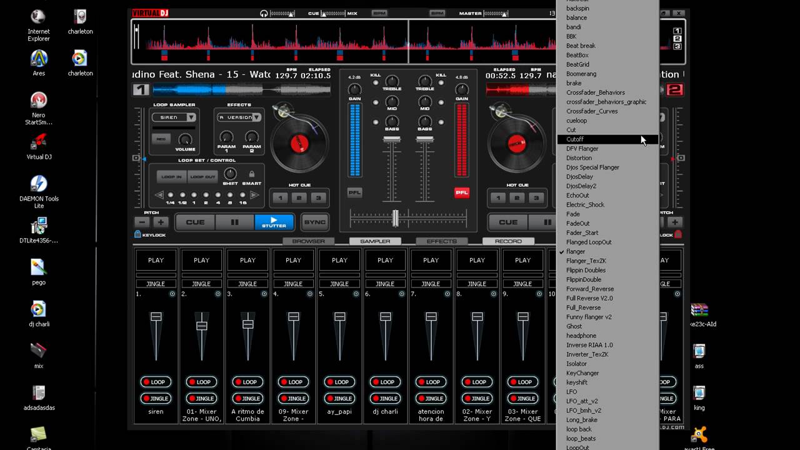
Task: Toggle left Treble kill button
Action: point(376,82)
